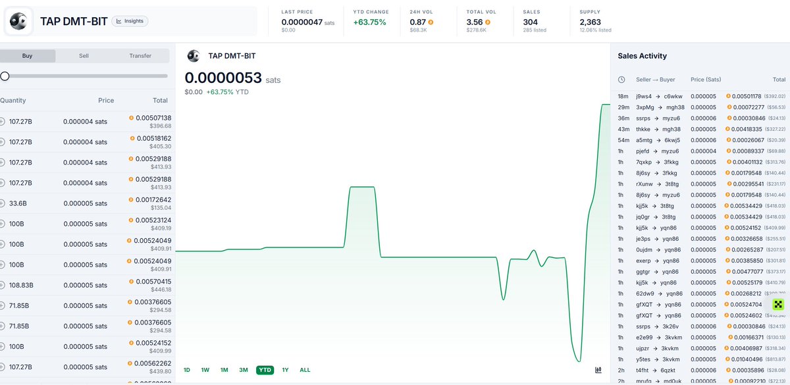The height and width of the screenshot is (385, 790).
Task: Set chart range to 1D
Action: (187, 370)
